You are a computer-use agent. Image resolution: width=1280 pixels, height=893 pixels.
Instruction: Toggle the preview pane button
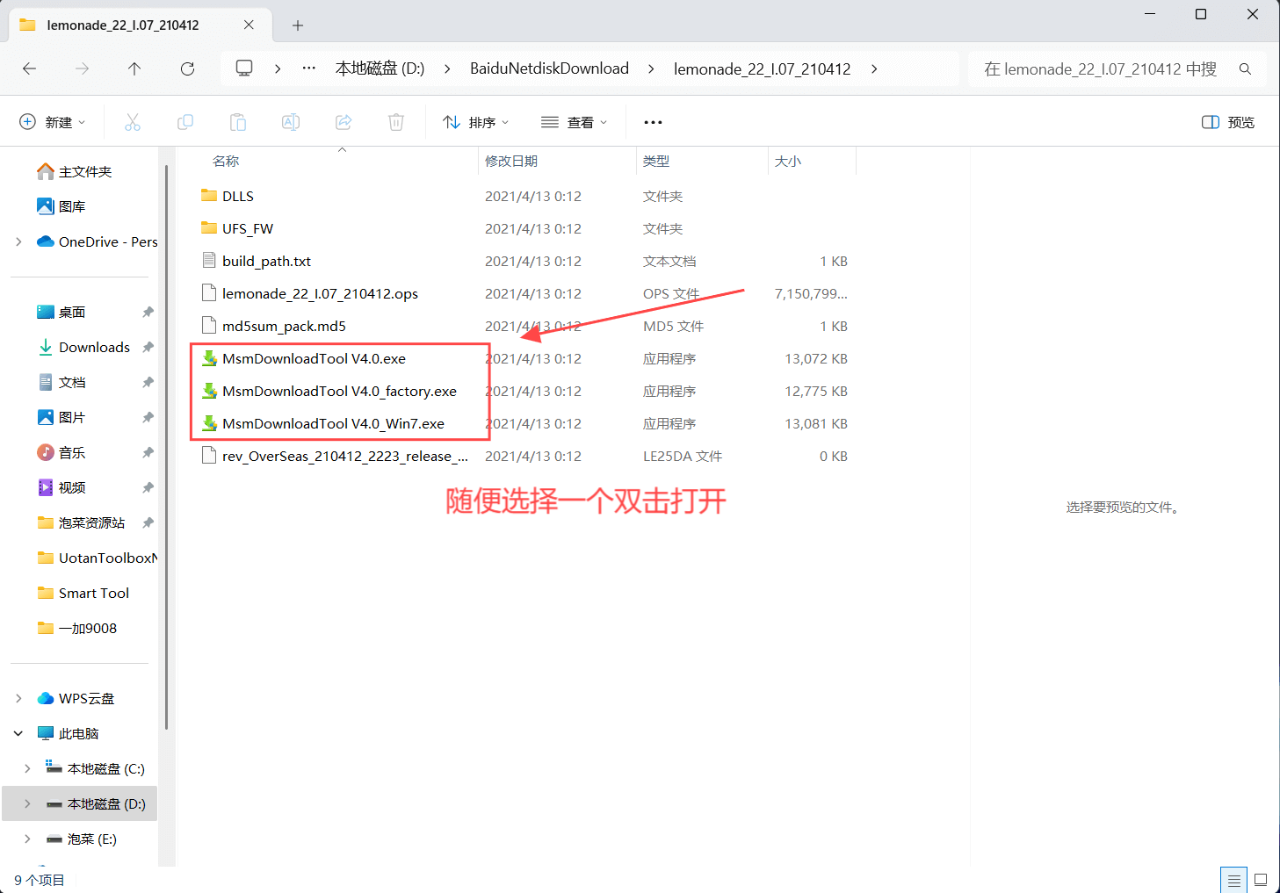pyautogui.click(x=1228, y=122)
